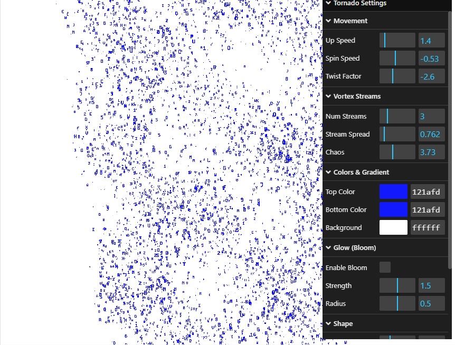The height and width of the screenshot is (345, 455).
Task: Collapse the Shape section
Action: [x=343, y=323]
